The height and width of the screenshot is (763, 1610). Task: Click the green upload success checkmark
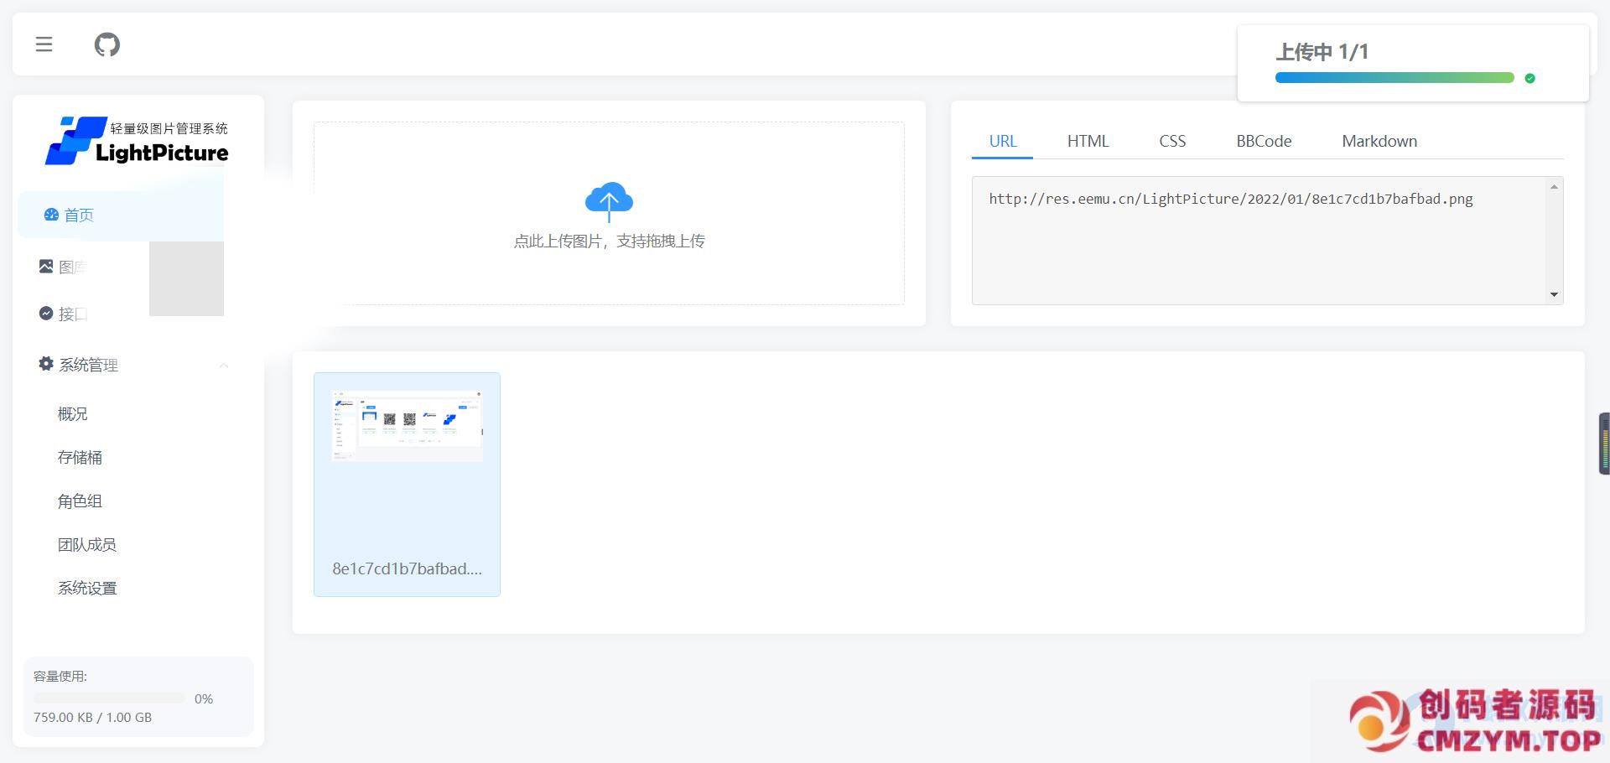coord(1529,78)
